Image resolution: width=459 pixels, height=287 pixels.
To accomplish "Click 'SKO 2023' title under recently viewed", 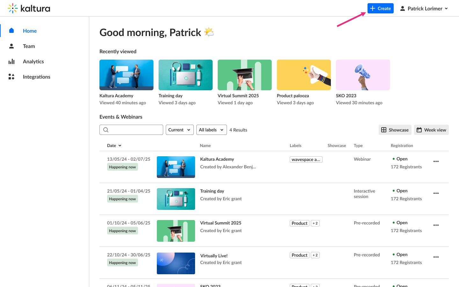I will pyautogui.click(x=346, y=96).
